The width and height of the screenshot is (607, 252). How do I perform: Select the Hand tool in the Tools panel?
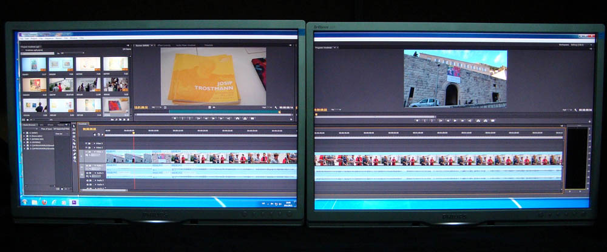pyautogui.click(x=74, y=157)
